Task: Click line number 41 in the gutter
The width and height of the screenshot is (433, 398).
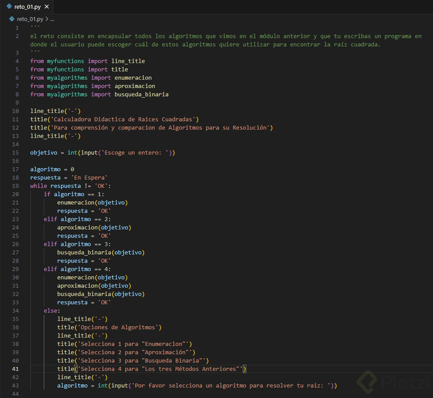Action: click(x=15, y=369)
